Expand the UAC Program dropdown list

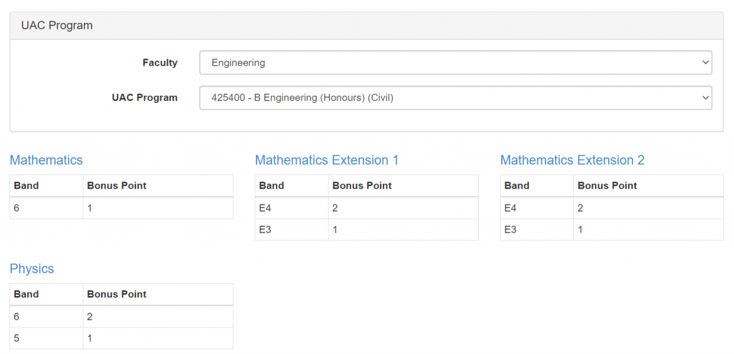click(x=455, y=98)
